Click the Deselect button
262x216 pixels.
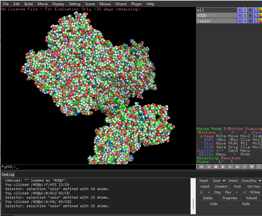[x=221, y=186]
